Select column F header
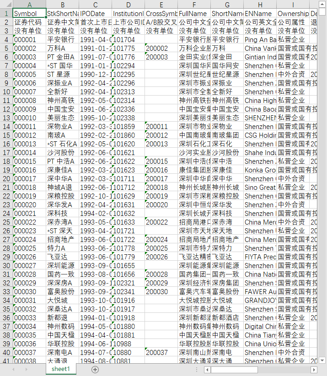 (x=194, y=5)
